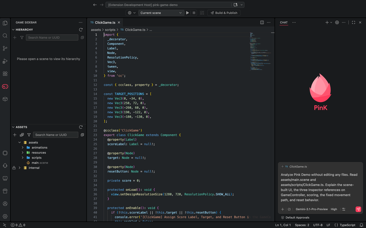Send the chat message with the pink button
This screenshot has height=228, width=366.
click(x=358, y=209)
